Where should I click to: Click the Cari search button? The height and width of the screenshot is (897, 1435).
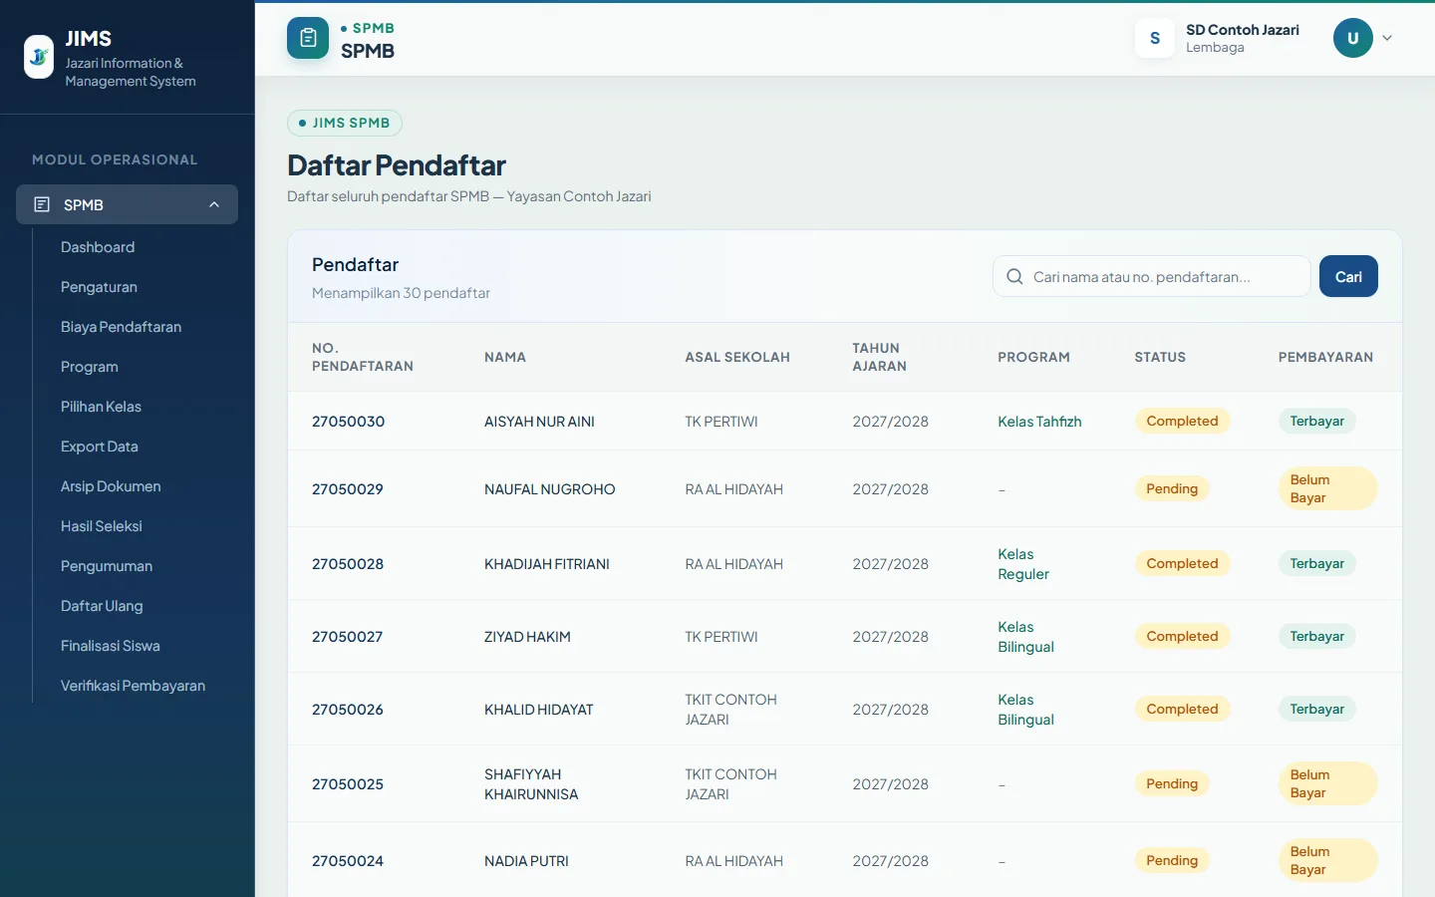pyautogui.click(x=1348, y=276)
